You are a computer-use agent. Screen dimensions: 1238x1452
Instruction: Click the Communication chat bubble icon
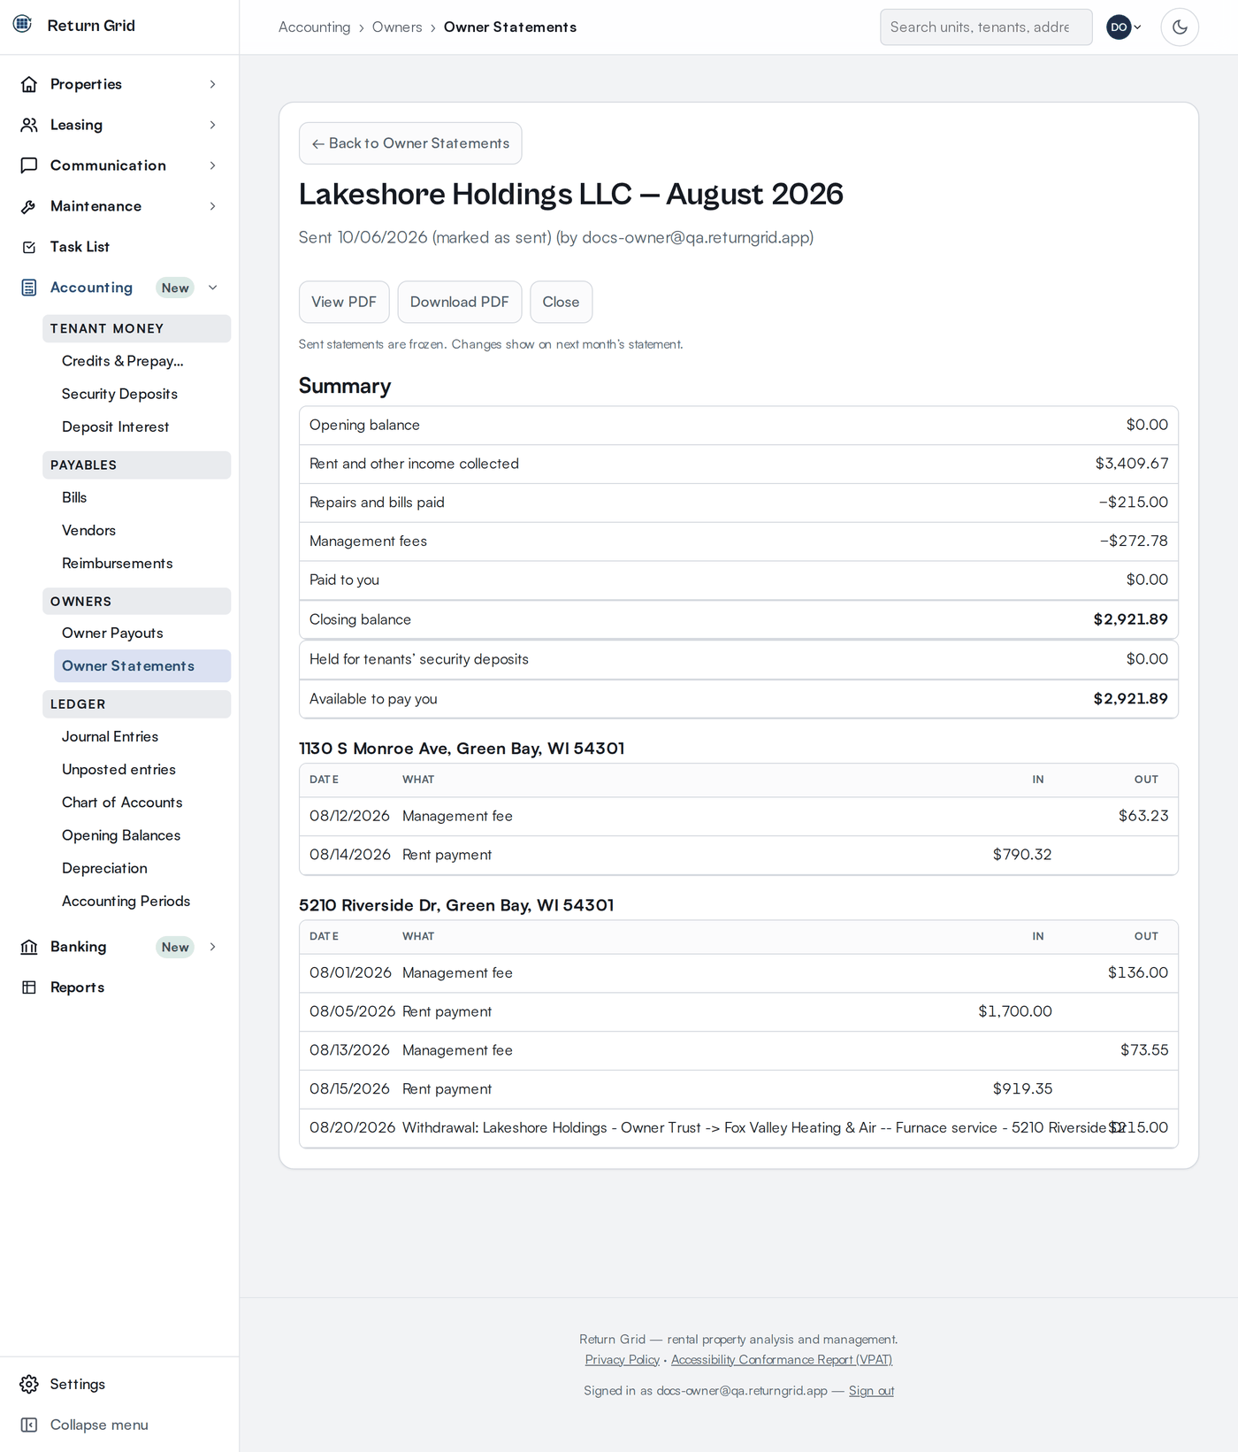29,165
